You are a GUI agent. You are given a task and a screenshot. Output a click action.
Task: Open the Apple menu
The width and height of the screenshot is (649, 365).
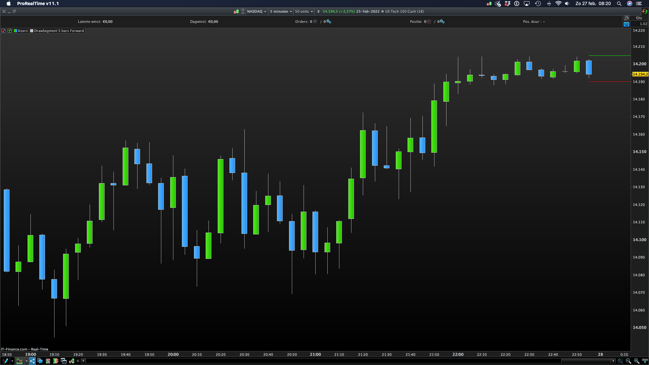[x=9, y=3]
